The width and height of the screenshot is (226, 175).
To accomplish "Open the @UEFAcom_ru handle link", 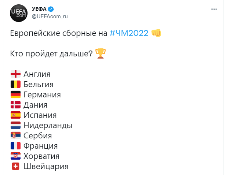I will click(50, 16).
